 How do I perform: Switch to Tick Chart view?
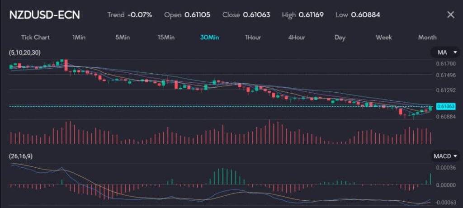(x=35, y=37)
